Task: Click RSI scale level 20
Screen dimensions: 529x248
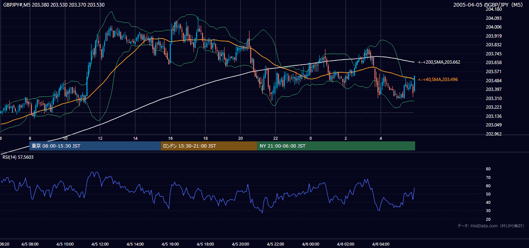Action: [488, 219]
